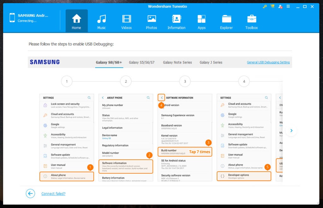Image resolution: width=323 pixels, height=208 pixels.
Task: Click the SAMSUNG brand logo
Action: tap(45, 62)
